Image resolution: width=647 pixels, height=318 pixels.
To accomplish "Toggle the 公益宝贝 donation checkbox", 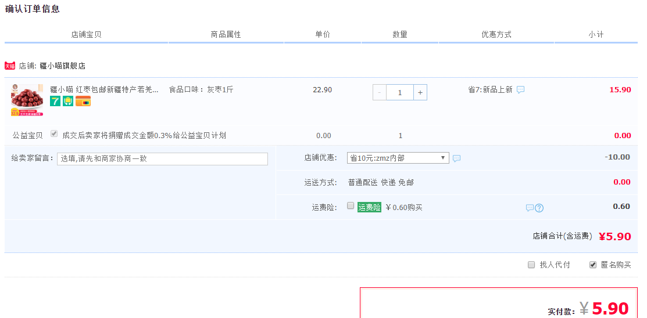I will point(54,133).
